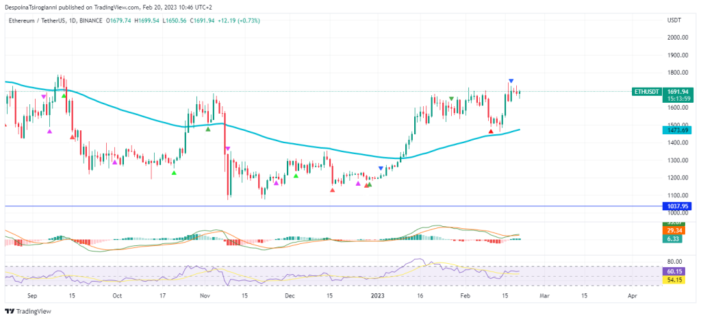Select the blue down-triangle above the mid-February high
This screenshot has width=701, height=320.
point(511,82)
